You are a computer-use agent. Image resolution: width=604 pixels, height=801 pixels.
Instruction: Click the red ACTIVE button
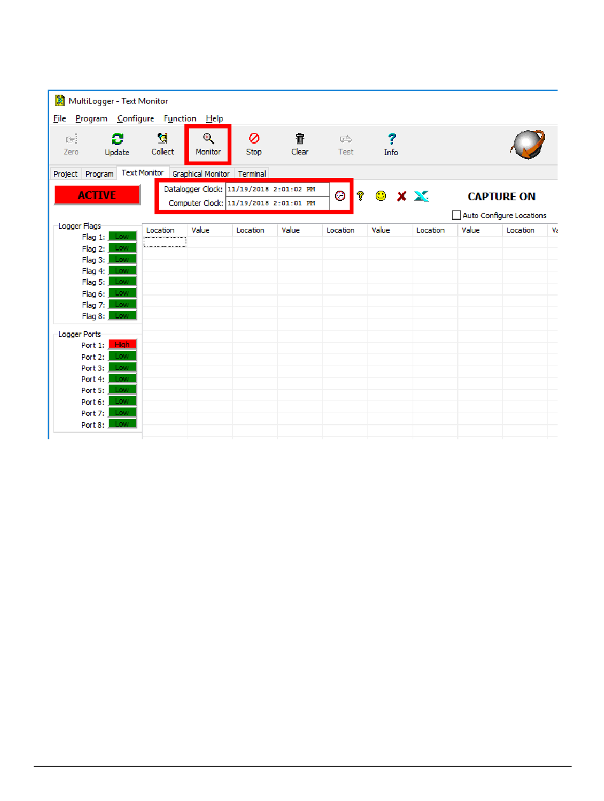tap(97, 196)
